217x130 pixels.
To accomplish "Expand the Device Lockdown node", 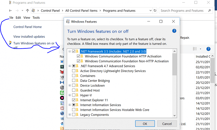I will click(70, 85).
